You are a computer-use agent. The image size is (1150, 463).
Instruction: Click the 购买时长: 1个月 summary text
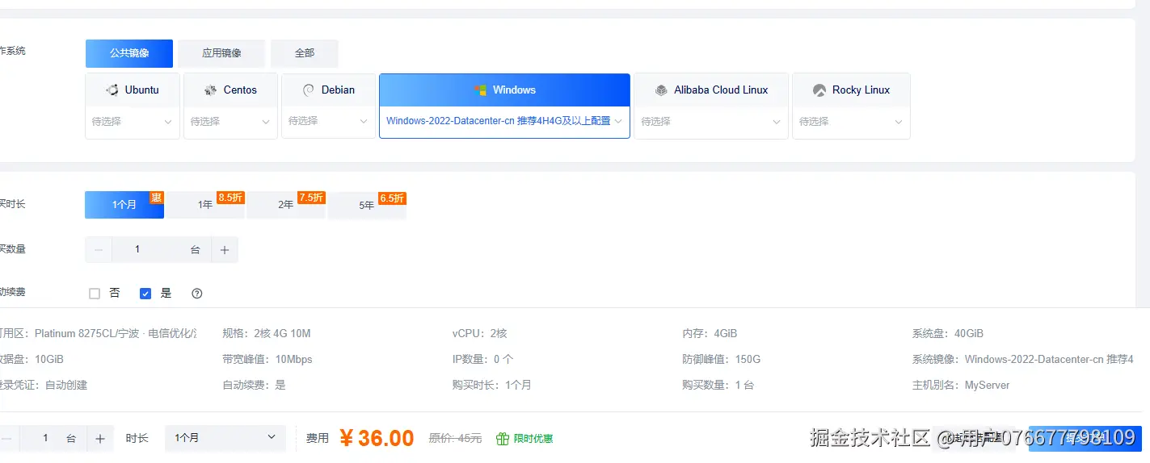(492, 386)
